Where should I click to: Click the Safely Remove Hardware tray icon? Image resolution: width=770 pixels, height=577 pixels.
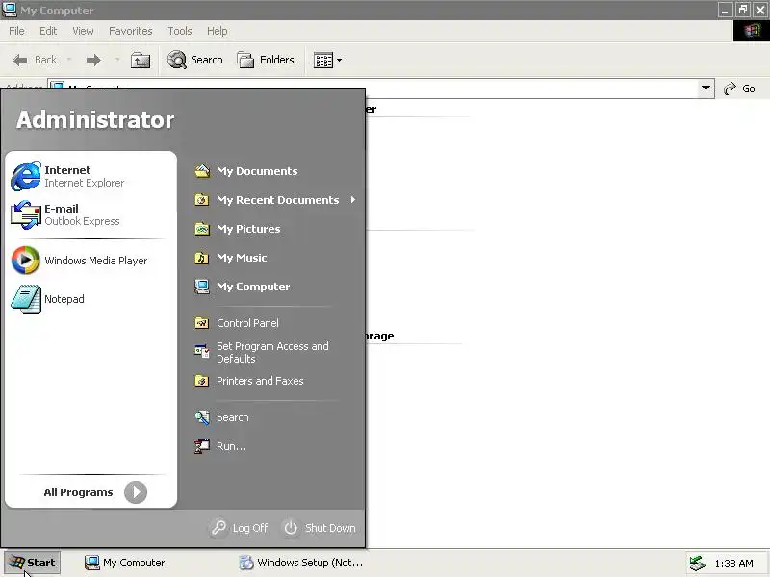coord(697,564)
